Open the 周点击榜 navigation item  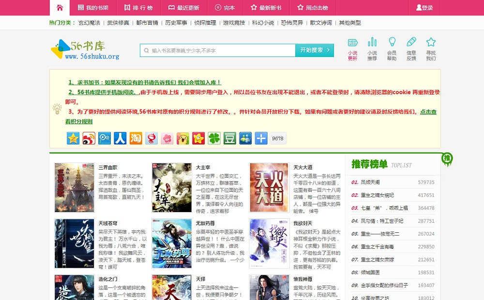[x=312, y=8]
